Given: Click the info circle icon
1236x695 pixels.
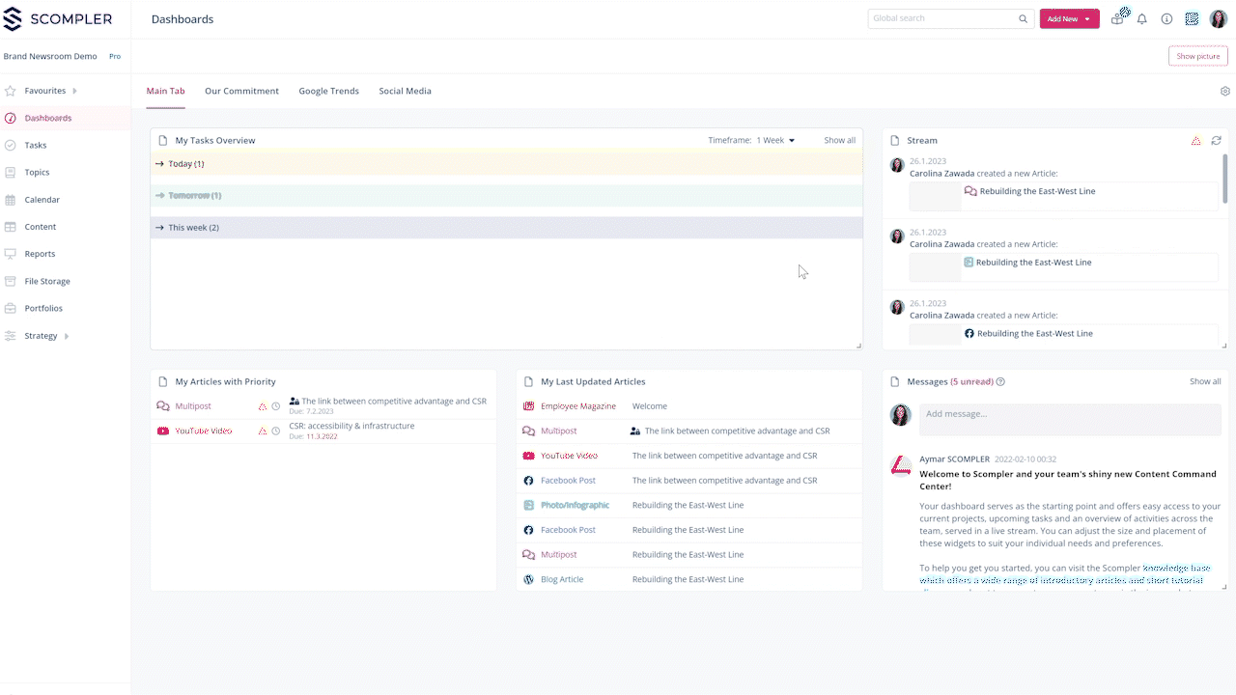Looking at the screenshot, I should click(1166, 19).
